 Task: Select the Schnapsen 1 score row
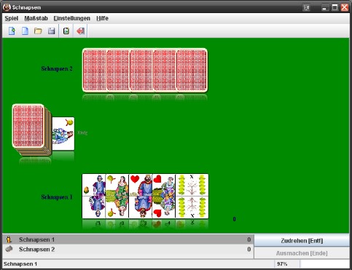(128, 239)
